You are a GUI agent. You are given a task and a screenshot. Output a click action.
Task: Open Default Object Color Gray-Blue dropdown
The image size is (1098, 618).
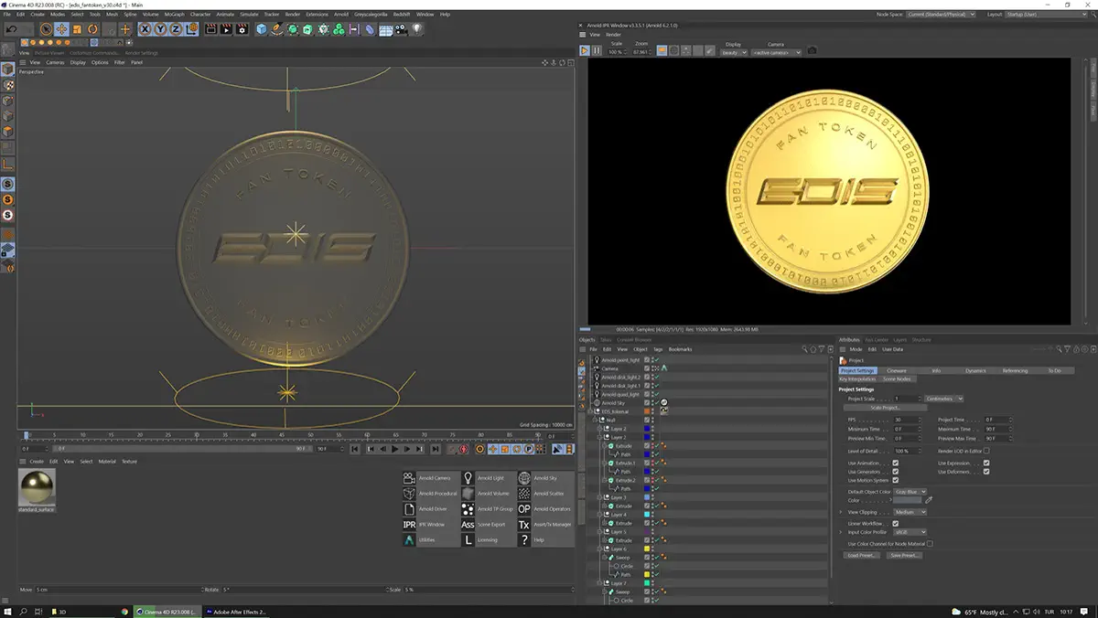coord(911,492)
